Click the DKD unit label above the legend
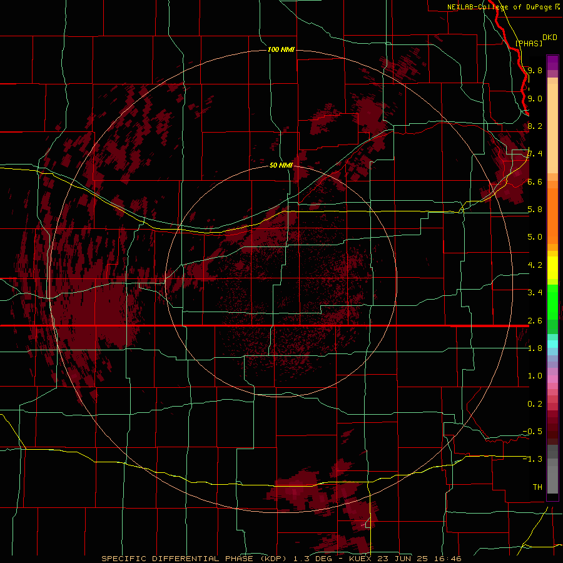The height and width of the screenshot is (563, 563). pyautogui.click(x=550, y=38)
